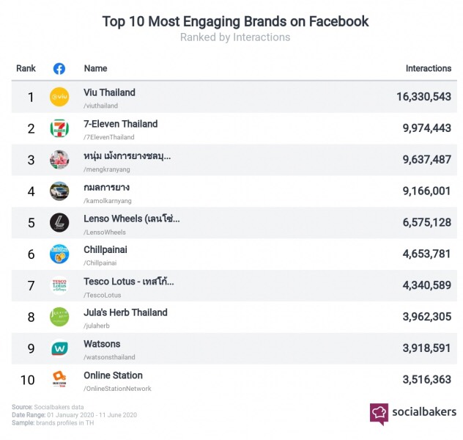Image resolution: width=463 pixels, height=440 pixels.
Task: Click the Lenso Wheels black logo
Action: 59,222
